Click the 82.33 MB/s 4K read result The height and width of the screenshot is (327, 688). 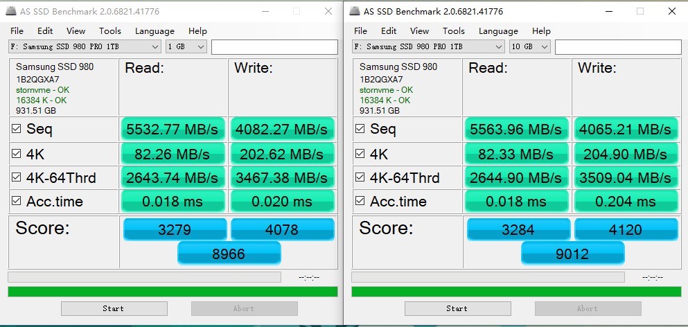point(516,154)
